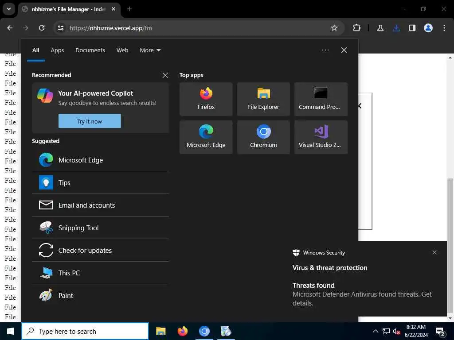Close the File Manager browser tab
This screenshot has width=454, height=340.
point(113,9)
